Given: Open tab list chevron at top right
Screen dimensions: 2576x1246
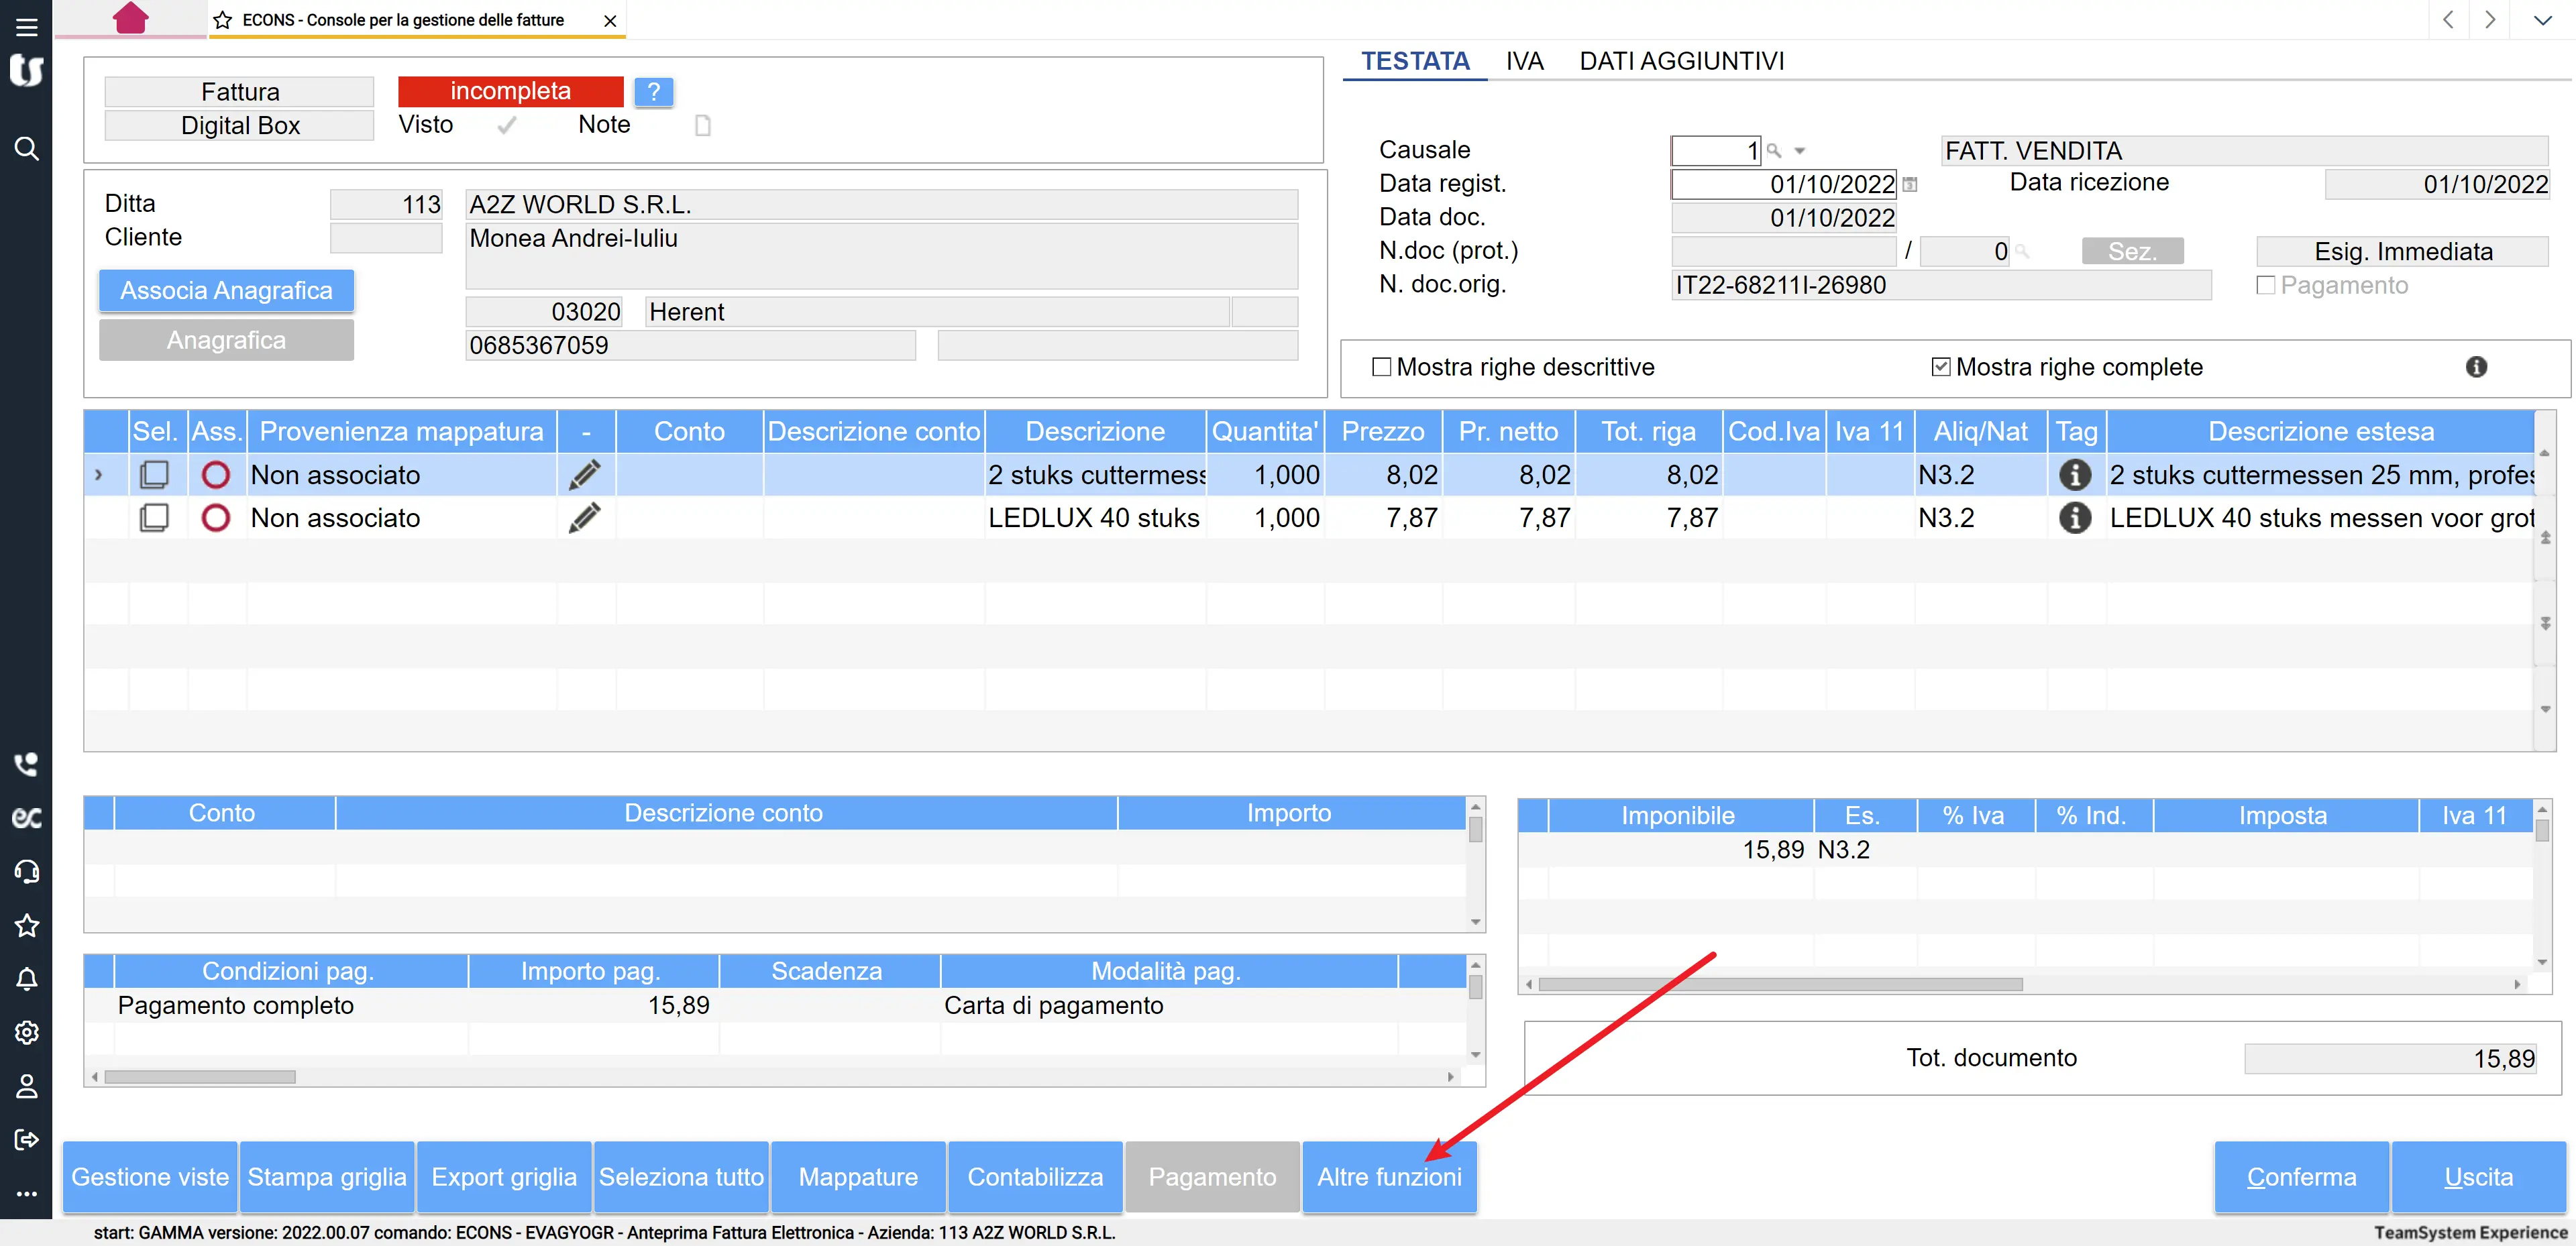Looking at the screenshot, I should click(2542, 20).
